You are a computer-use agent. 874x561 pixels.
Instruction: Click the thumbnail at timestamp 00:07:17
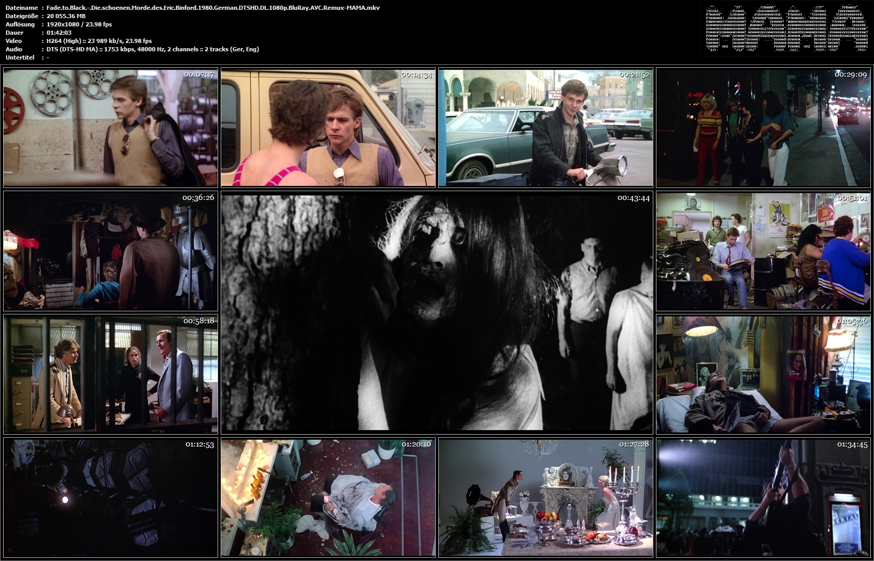110,127
